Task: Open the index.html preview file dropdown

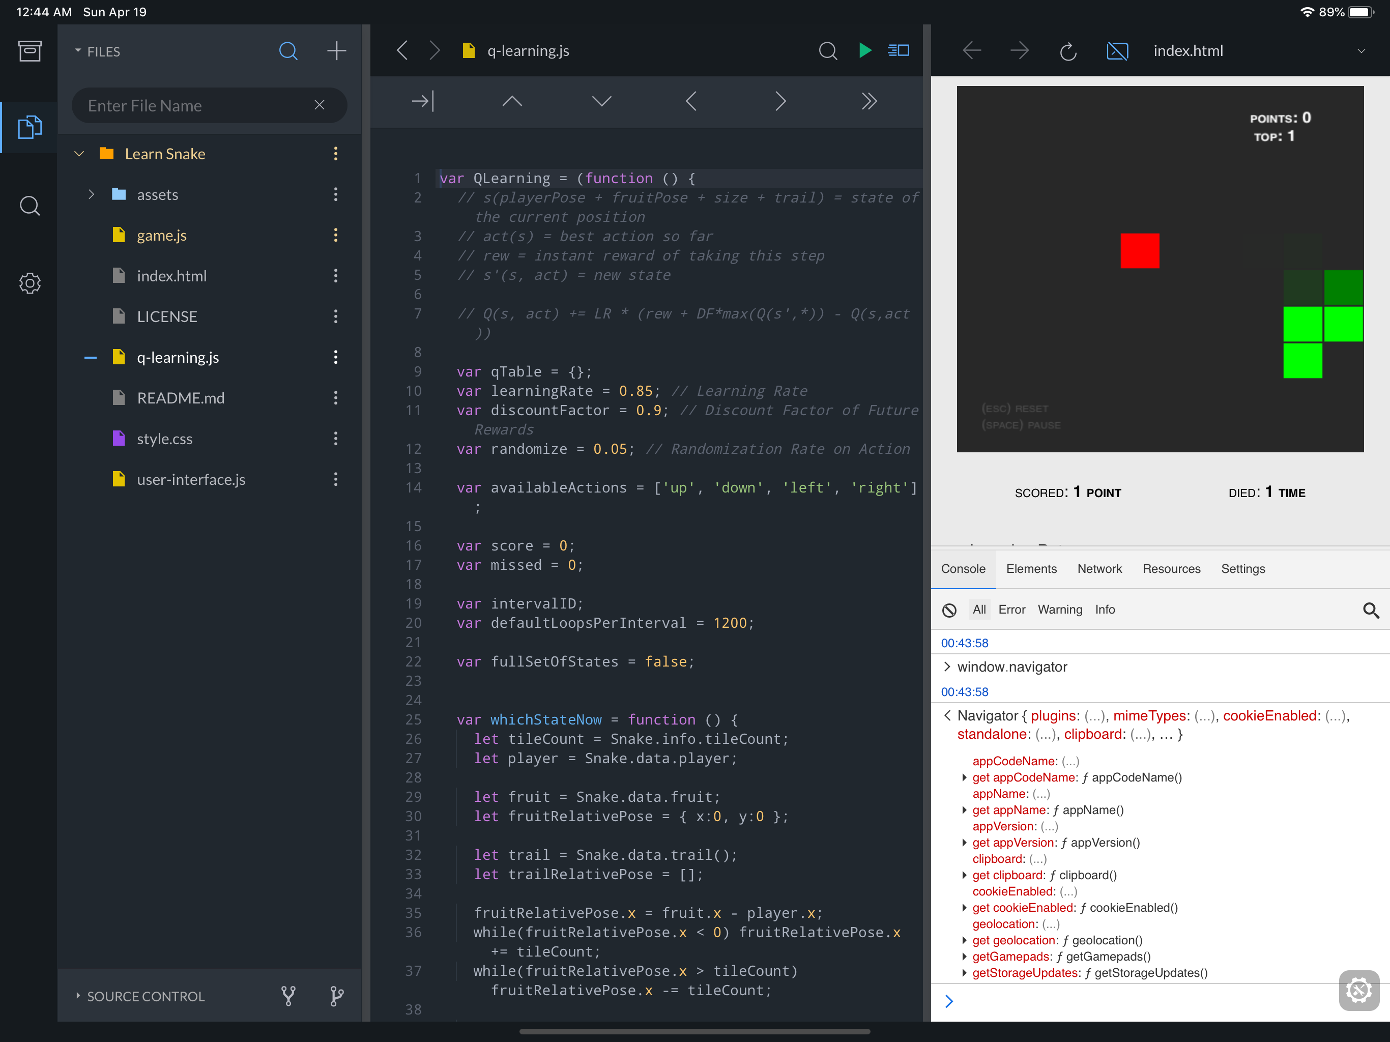Action: 1360,51
